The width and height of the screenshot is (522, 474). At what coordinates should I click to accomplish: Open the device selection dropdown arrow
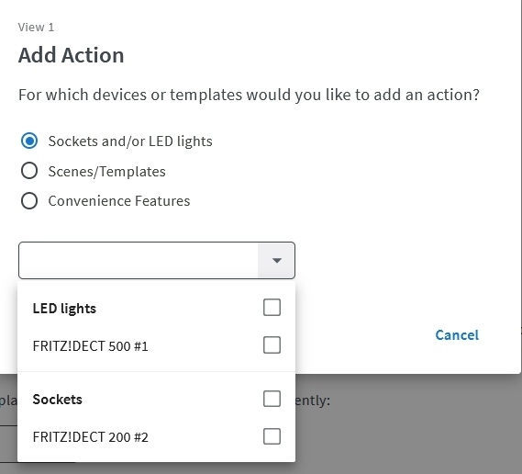coord(276,260)
